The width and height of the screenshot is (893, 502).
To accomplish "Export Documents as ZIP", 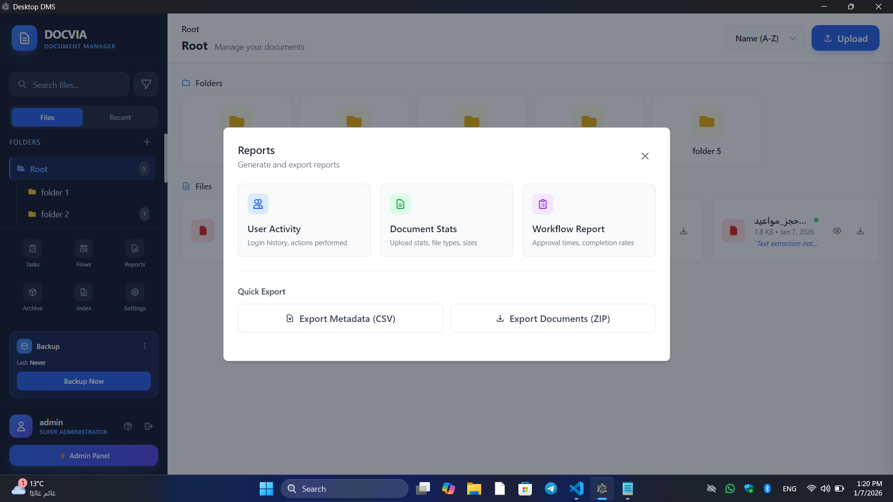I will point(553,318).
